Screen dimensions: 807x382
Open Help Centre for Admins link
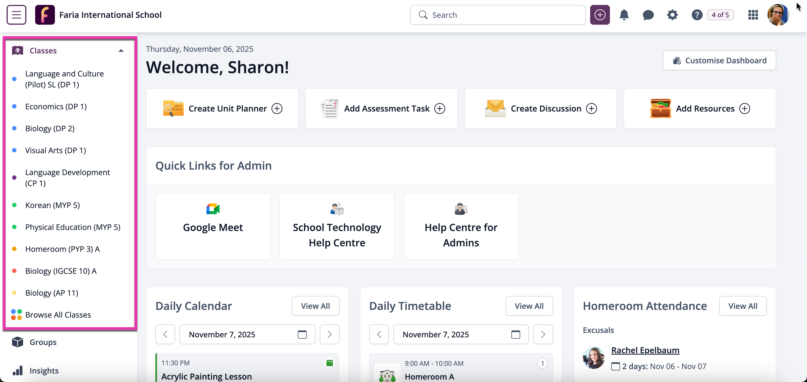(461, 226)
